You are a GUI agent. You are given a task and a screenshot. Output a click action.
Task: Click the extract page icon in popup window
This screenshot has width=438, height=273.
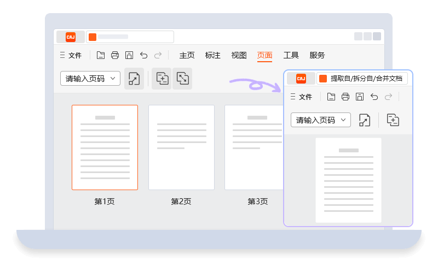click(365, 120)
